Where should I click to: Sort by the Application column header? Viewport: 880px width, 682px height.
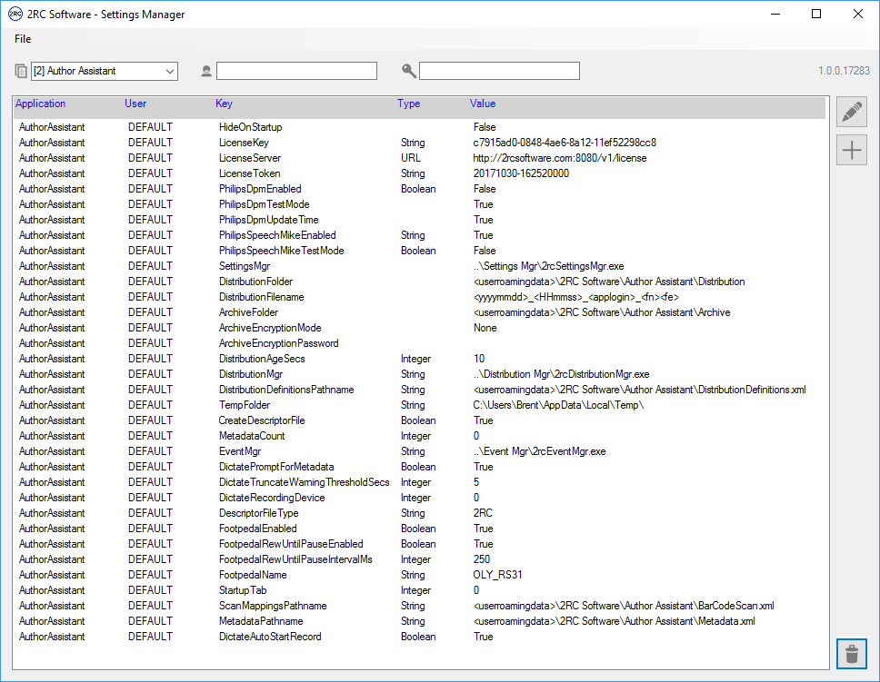40,104
